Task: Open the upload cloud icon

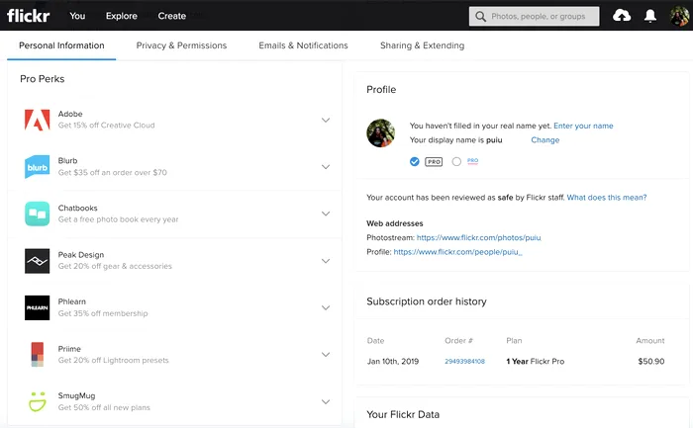Action: [622, 16]
